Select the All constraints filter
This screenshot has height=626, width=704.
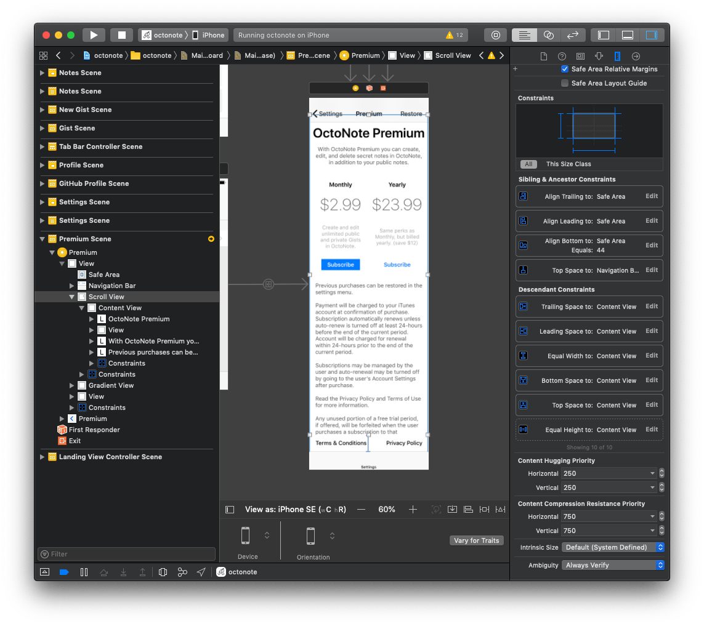pyautogui.click(x=528, y=164)
